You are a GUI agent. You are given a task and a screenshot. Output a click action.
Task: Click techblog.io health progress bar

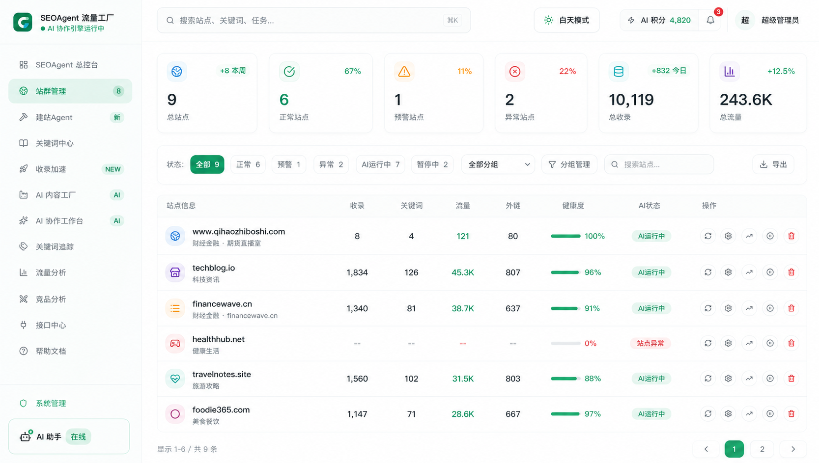pos(565,272)
